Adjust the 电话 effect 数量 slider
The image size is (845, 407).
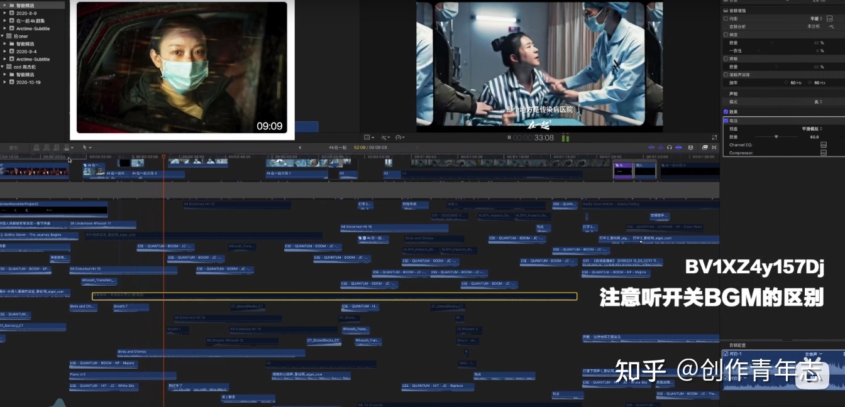click(776, 136)
